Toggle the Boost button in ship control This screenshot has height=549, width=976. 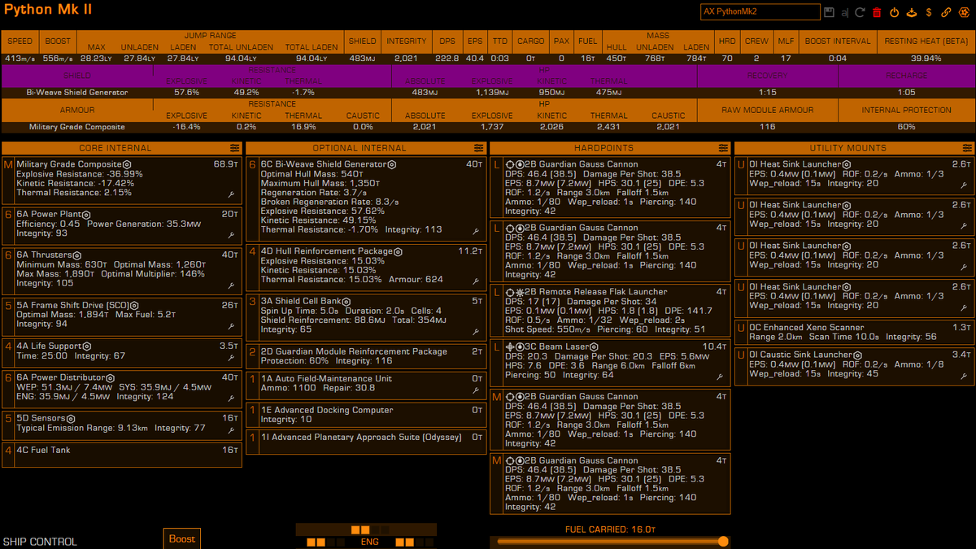pyautogui.click(x=182, y=538)
